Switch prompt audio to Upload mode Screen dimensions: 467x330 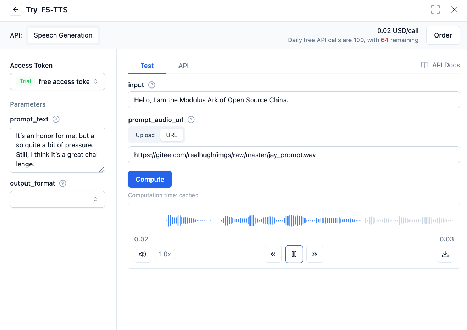(x=145, y=135)
